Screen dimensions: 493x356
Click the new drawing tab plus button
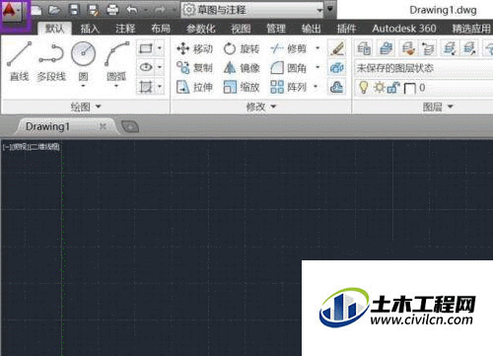pyautogui.click(x=130, y=126)
